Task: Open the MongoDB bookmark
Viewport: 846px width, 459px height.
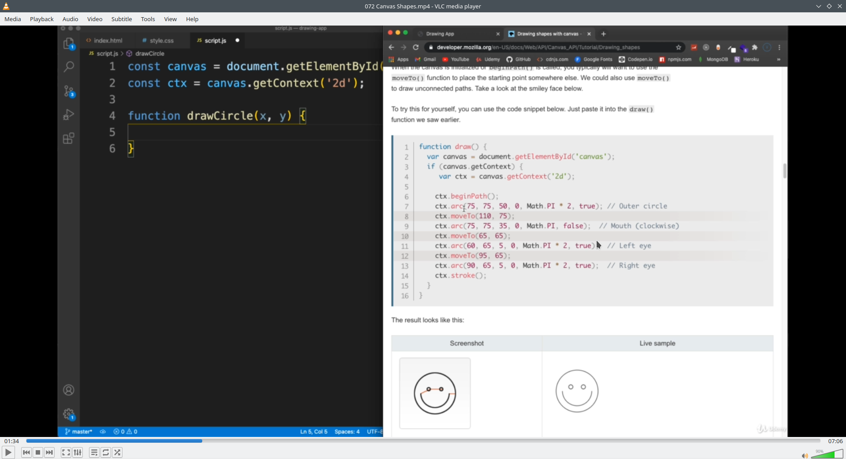Action: coord(713,59)
